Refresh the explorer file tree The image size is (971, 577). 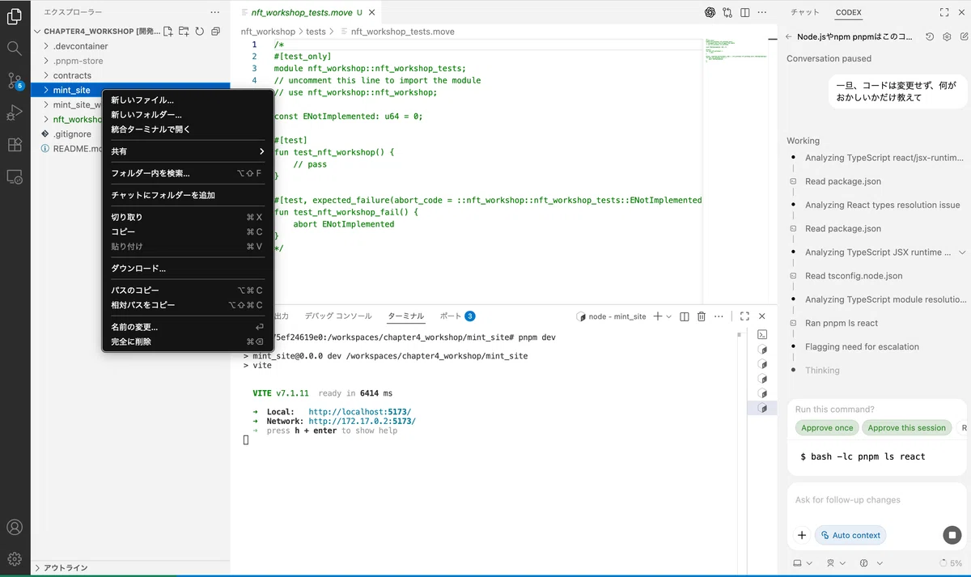tap(199, 31)
